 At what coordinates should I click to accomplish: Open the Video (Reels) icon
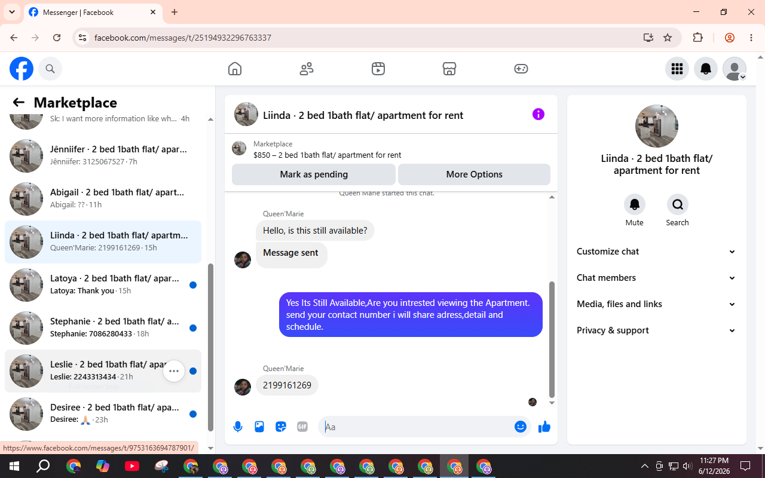click(x=378, y=69)
